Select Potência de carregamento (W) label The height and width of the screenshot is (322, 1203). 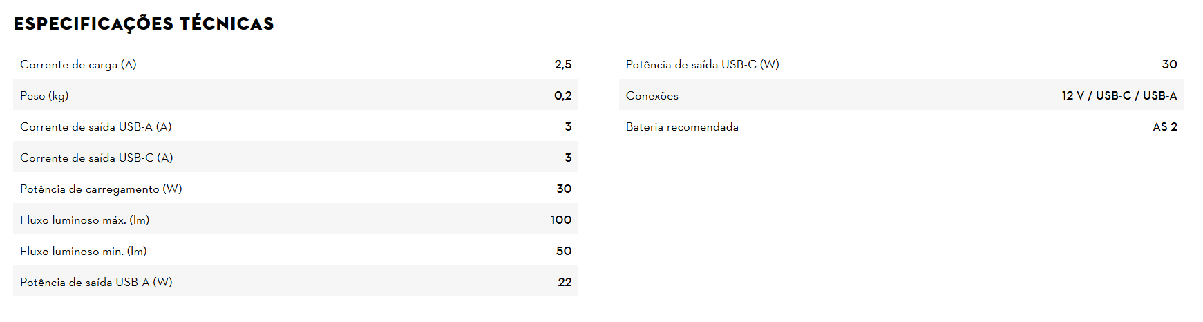[101, 189]
